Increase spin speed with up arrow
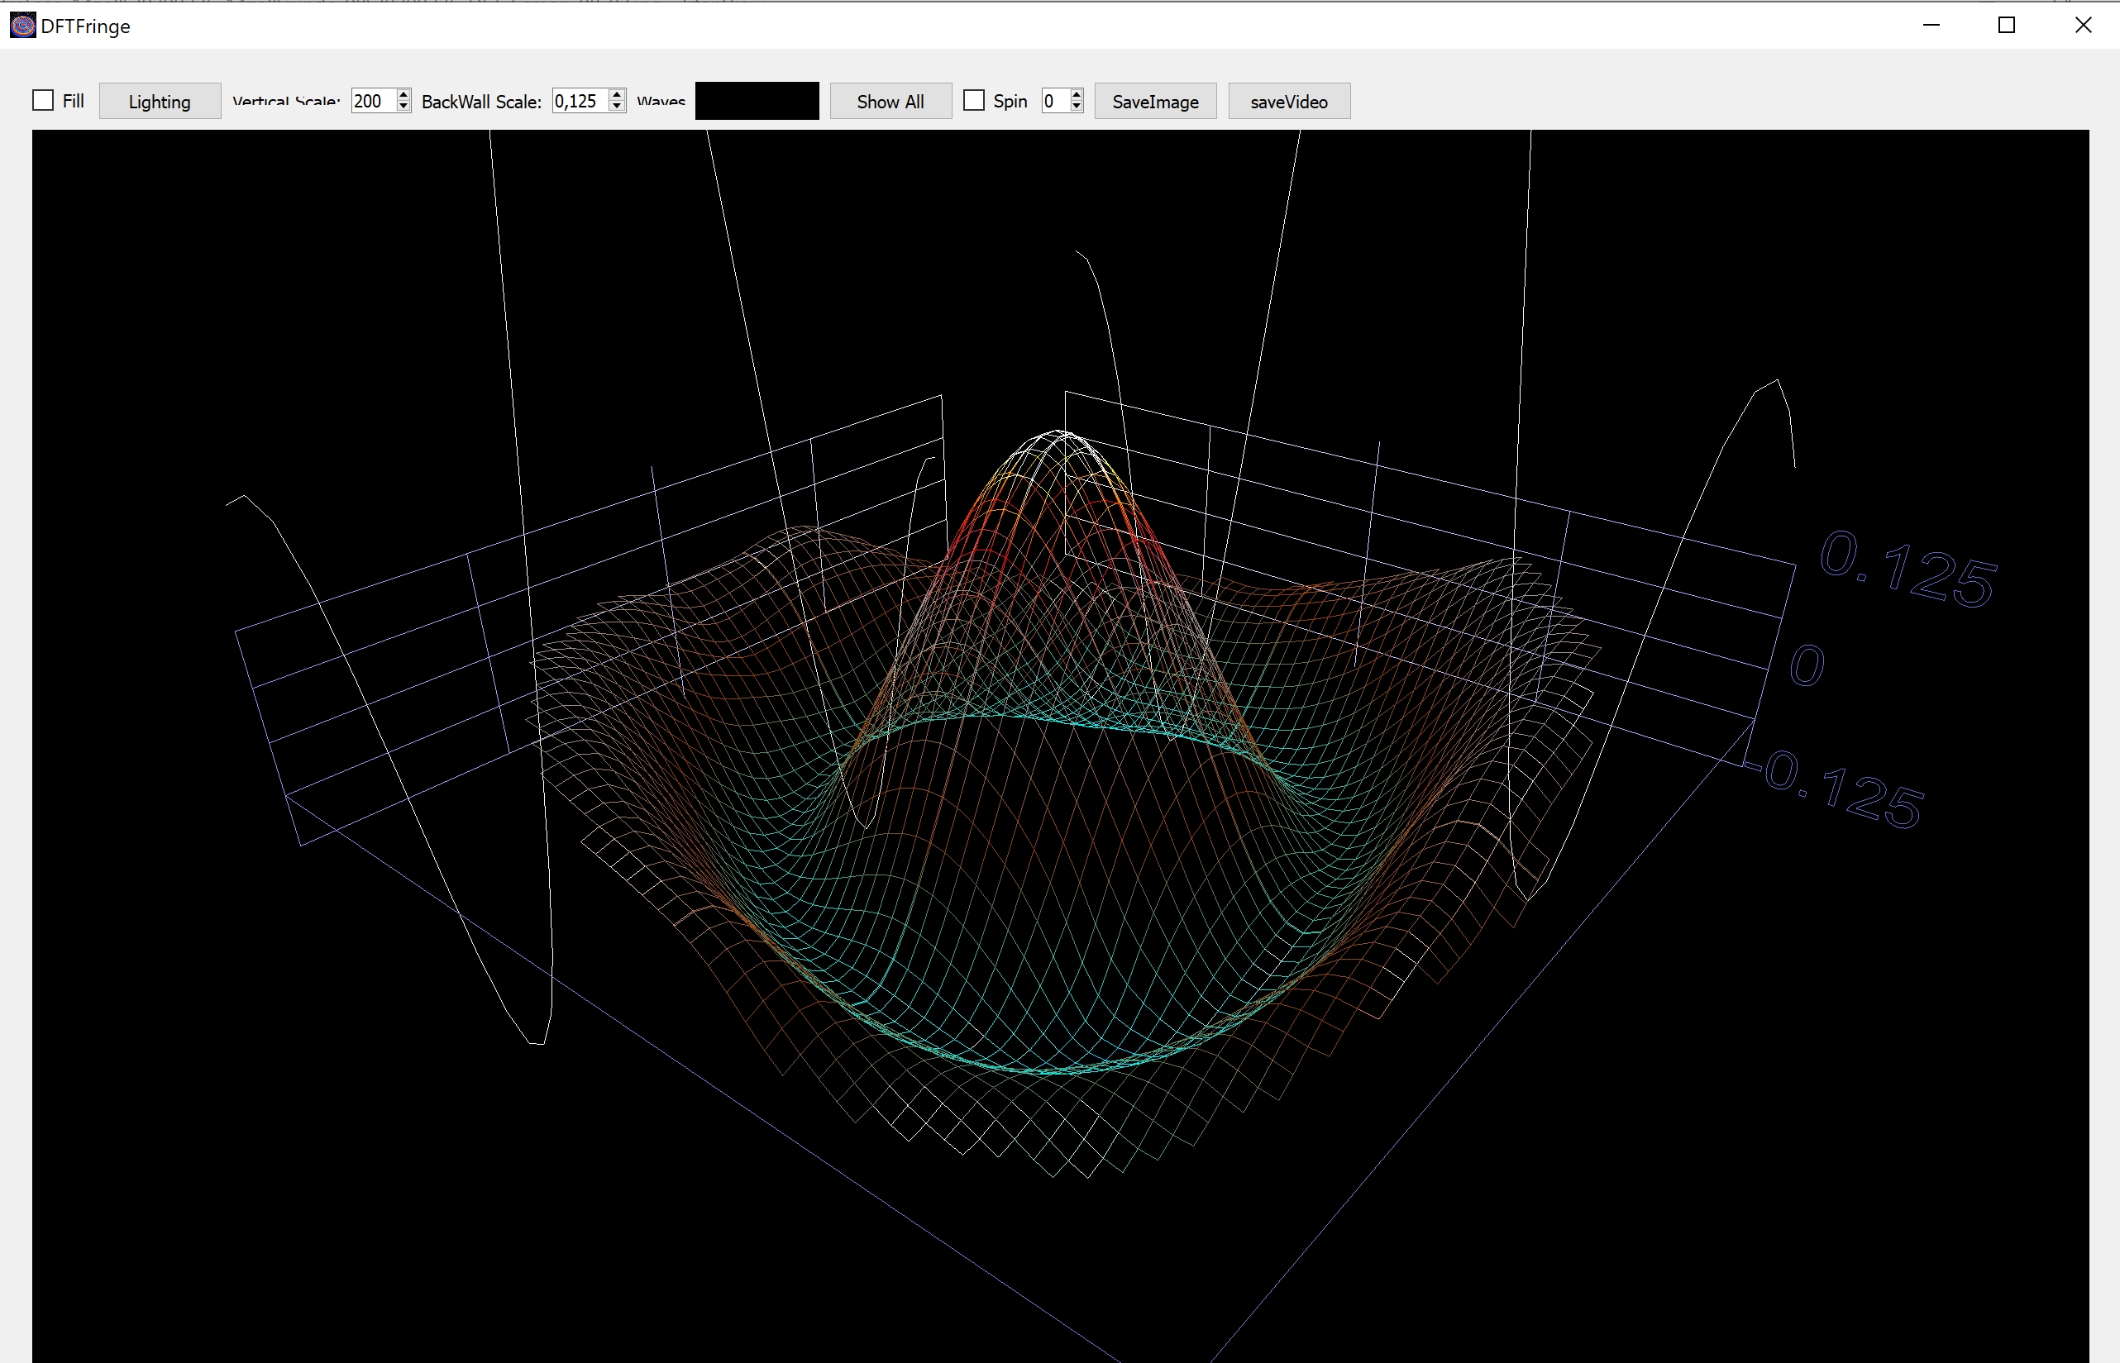Screen dimensions: 2120x1363 point(1077,95)
